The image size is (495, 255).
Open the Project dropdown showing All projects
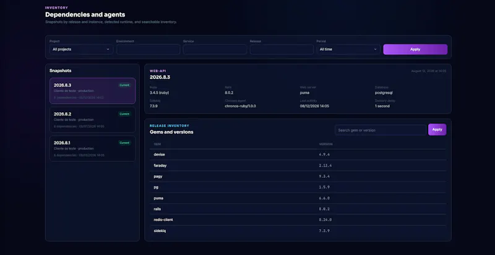click(x=81, y=49)
